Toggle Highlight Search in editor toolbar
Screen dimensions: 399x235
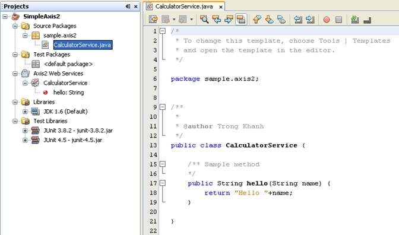[240, 20]
